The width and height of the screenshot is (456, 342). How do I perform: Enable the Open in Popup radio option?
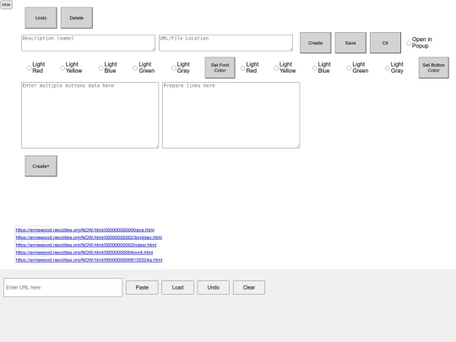pos(409,43)
